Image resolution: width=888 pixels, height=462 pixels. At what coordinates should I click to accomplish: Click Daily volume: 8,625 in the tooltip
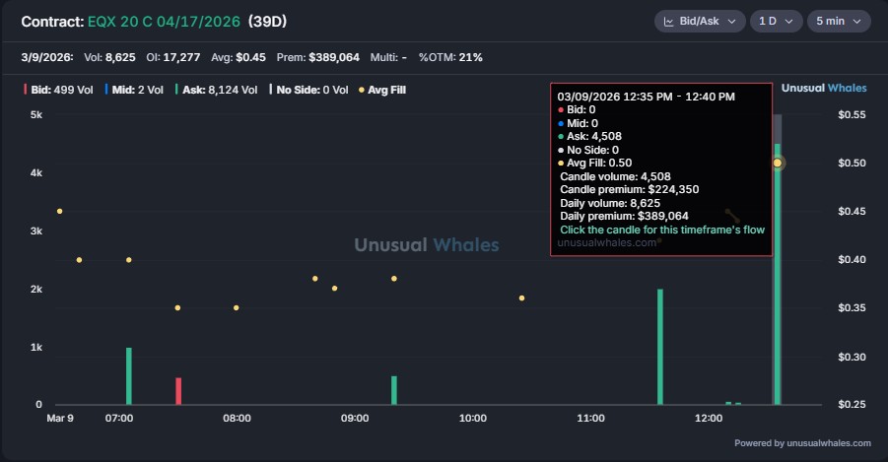click(x=610, y=203)
